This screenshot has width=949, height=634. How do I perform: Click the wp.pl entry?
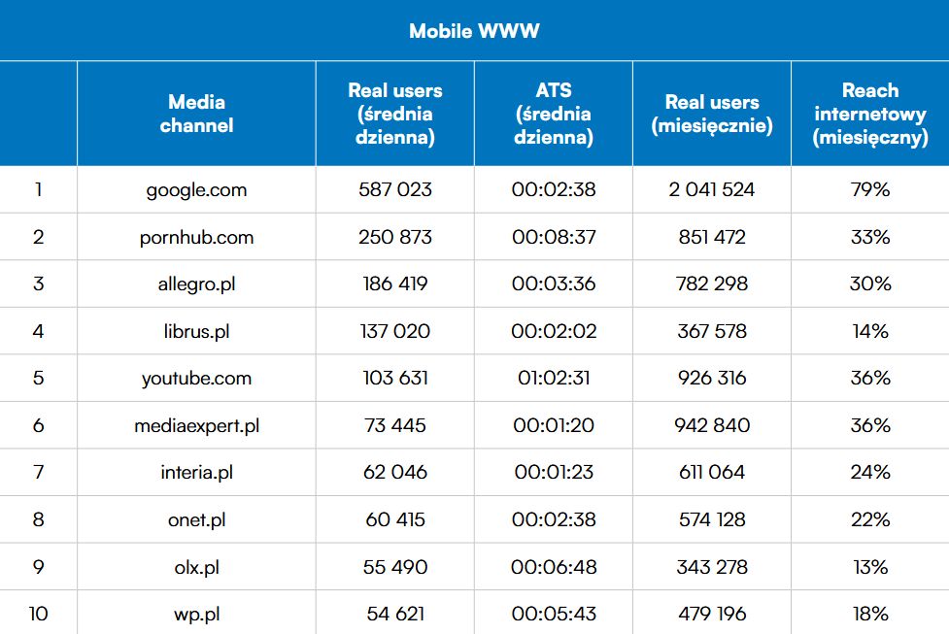[x=197, y=614]
